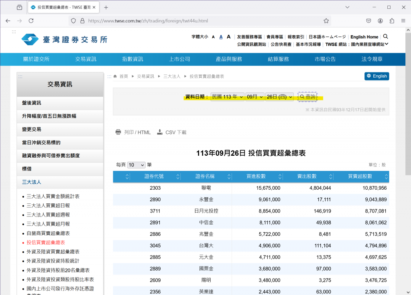The height and width of the screenshot is (295, 411).
Task: Click the TWSE logo icon
Action: click(x=30, y=40)
